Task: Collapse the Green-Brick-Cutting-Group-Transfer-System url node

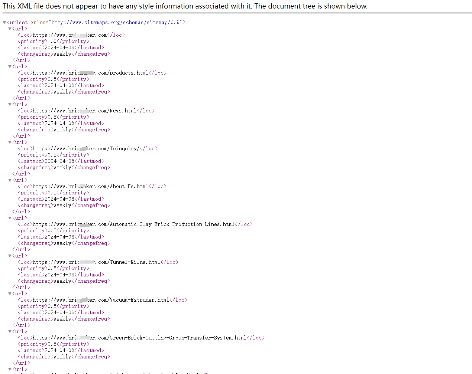Action: click(10, 332)
